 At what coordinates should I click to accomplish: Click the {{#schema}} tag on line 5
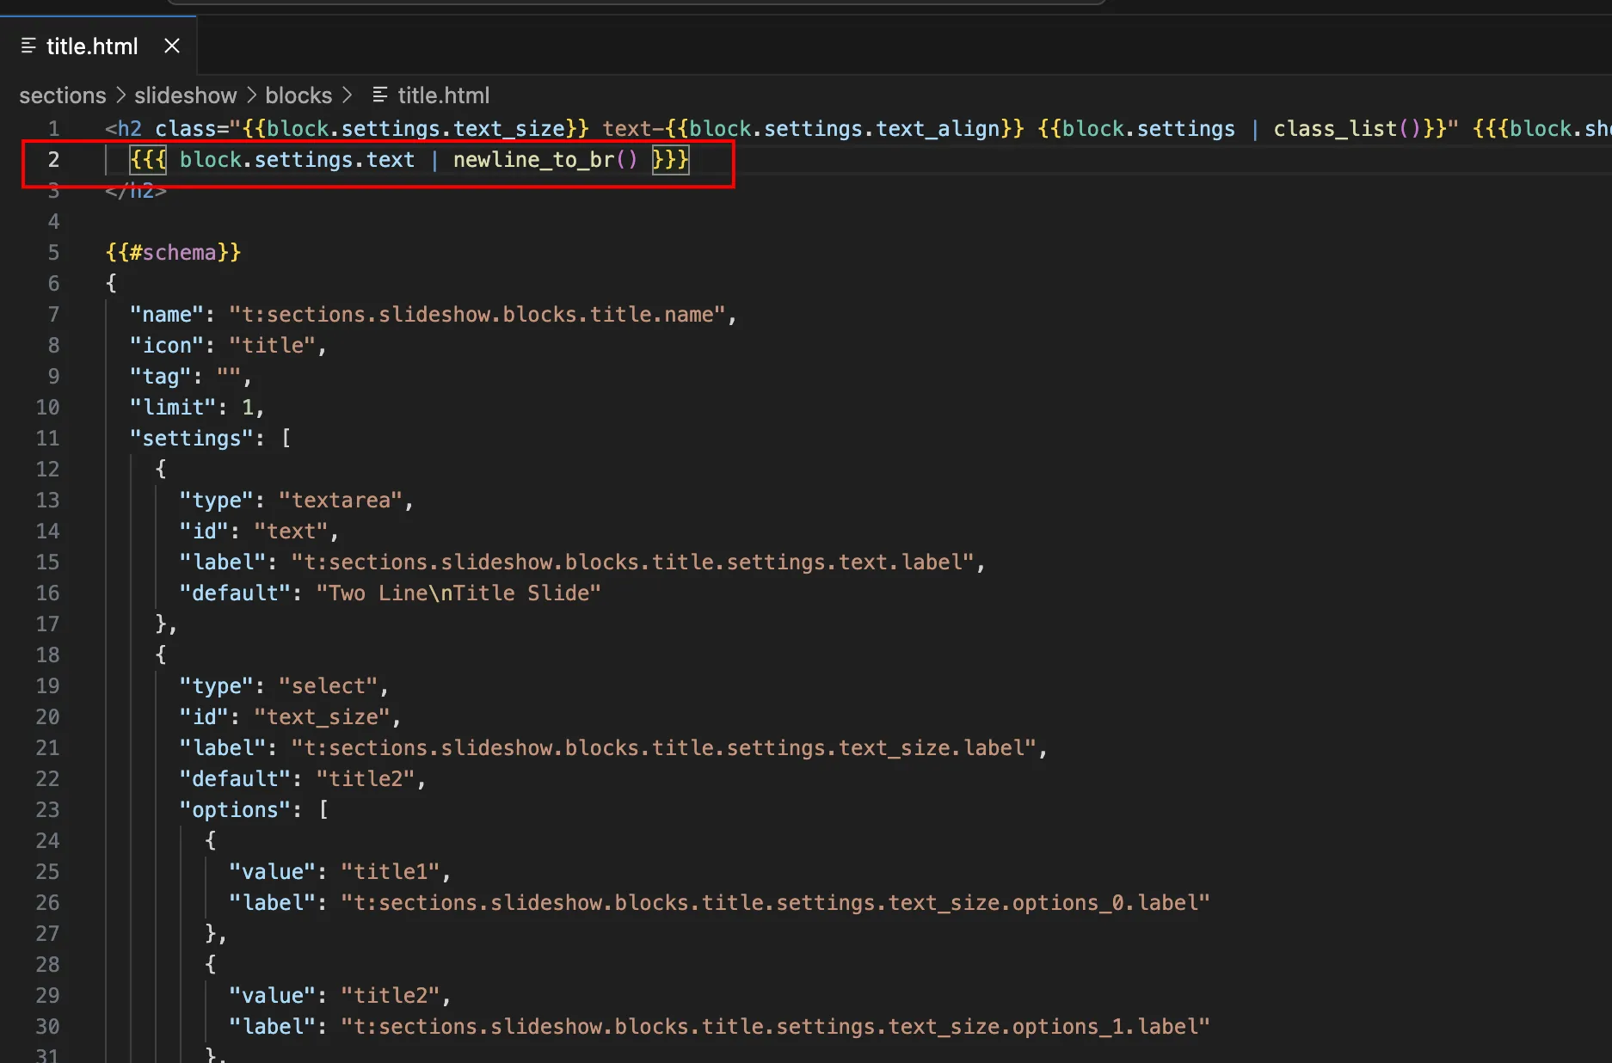(x=173, y=253)
